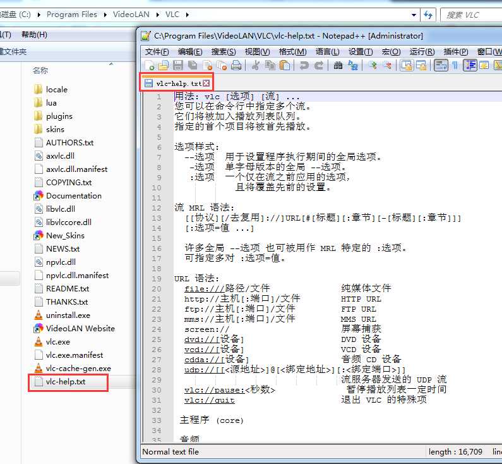Open the 插件(P) menu
This screenshot has height=464, width=502.
(x=456, y=52)
